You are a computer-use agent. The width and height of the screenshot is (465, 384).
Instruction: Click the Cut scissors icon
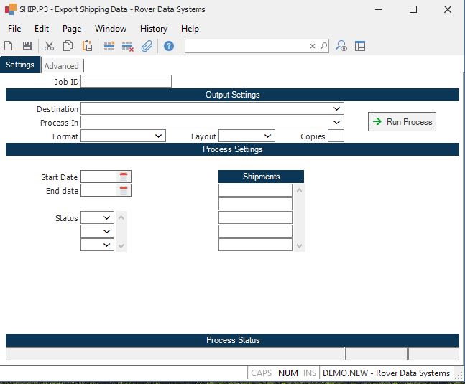click(x=49, y=46)
